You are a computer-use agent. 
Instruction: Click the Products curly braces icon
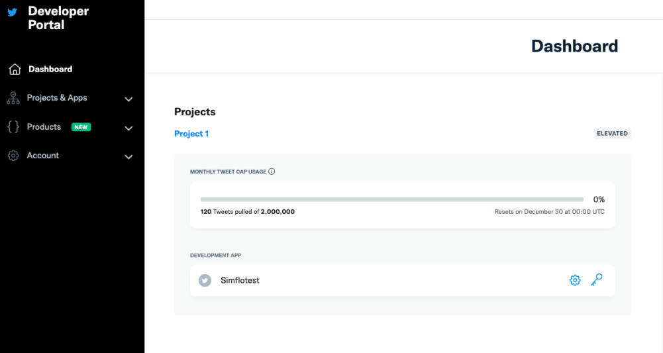[13, 127]
